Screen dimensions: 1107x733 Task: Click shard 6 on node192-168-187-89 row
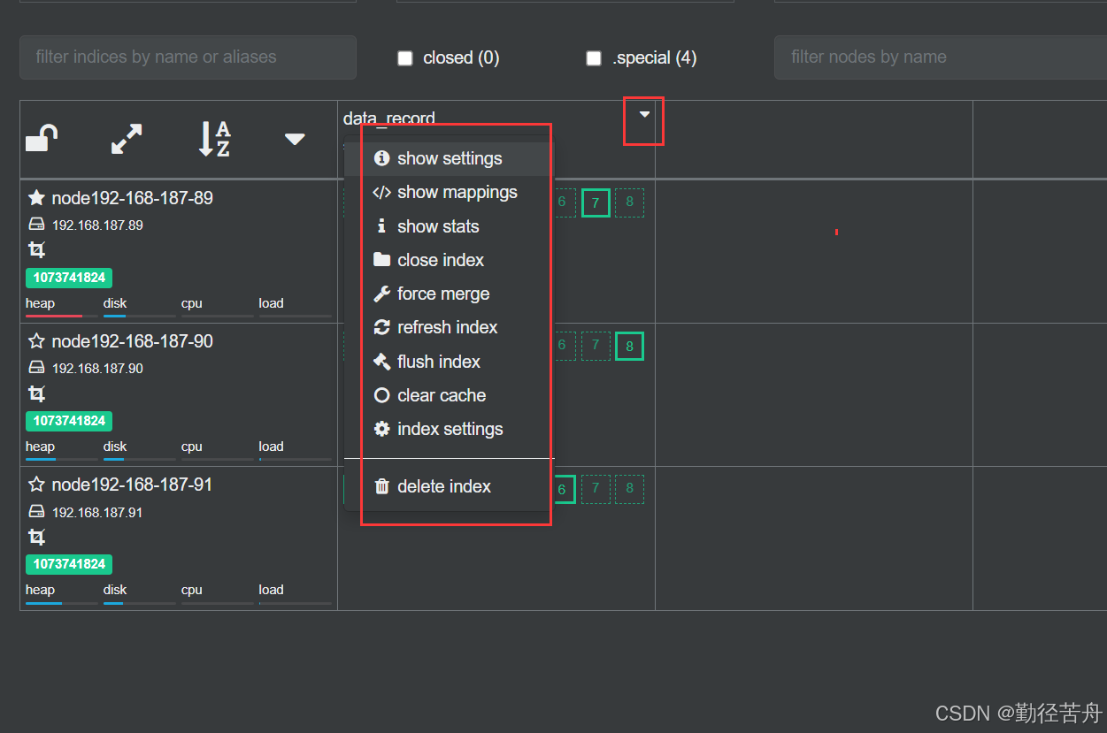point(562,202)
